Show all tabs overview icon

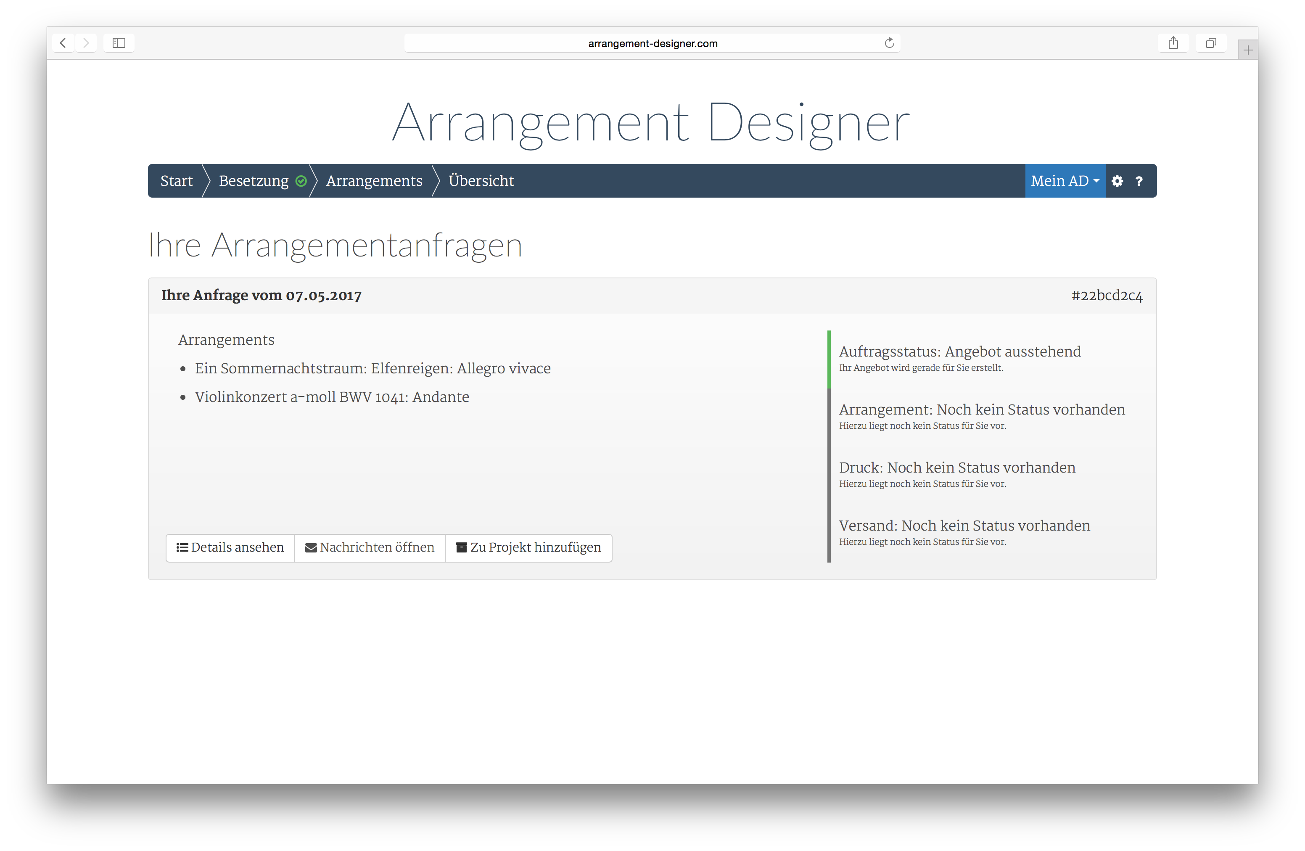pos(1211,43)
